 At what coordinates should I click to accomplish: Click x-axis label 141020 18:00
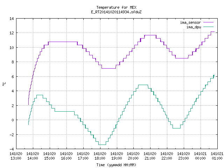click(100, 156)
